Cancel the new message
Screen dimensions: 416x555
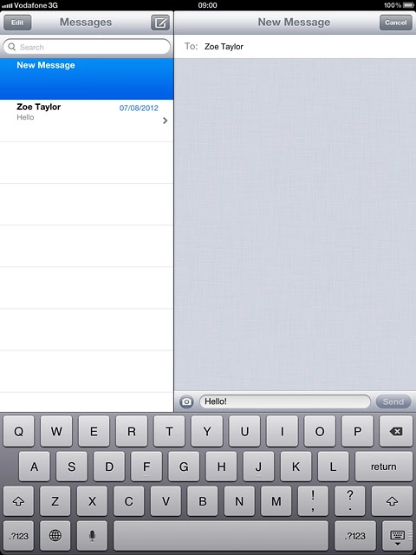coord(396,23)
